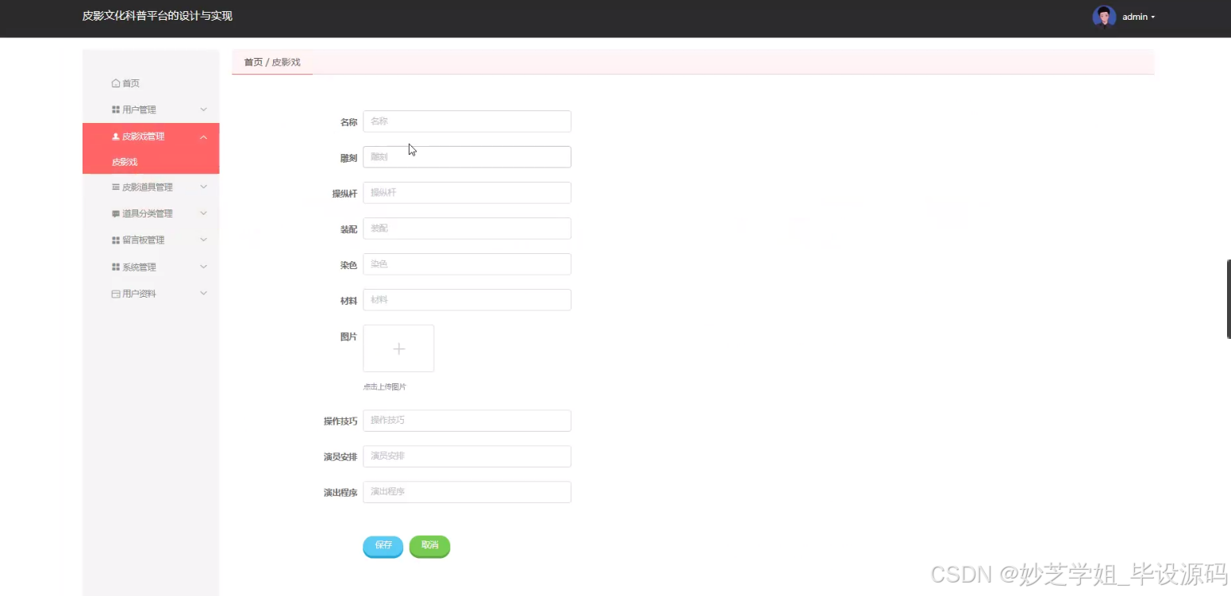Click the person icon next to 皮影戏管理
The height and width of the screenshot is (596, 1231).
pyautogui.click(x=116, y=137)
